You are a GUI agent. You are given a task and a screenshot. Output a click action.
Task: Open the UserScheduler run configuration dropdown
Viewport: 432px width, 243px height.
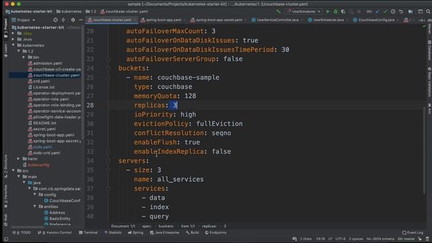(x=304, y=11)
